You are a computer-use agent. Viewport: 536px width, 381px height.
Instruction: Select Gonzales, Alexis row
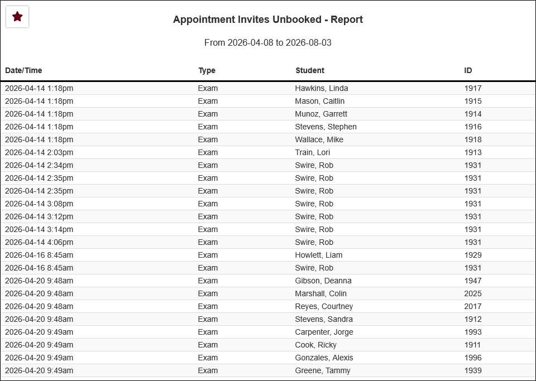click(268, 358)
